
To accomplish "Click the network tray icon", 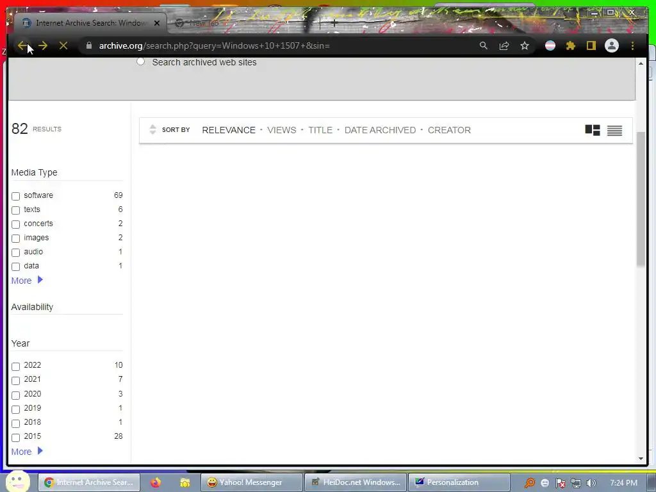I will pyautogui.click(x=576, y=483).
